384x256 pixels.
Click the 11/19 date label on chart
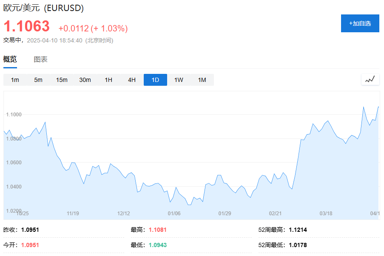tap(73, 213)
